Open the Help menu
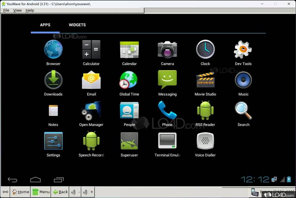296x198 pixels. pyautogui.click(x=30, y=10)
